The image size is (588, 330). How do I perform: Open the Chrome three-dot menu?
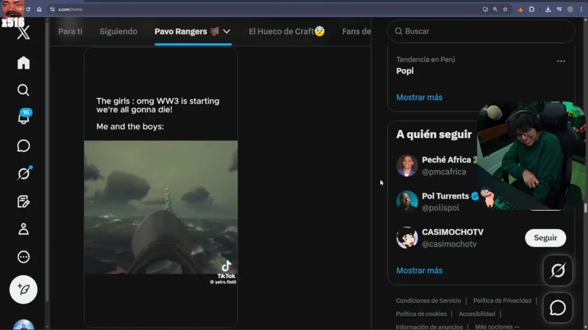point(581,9)
